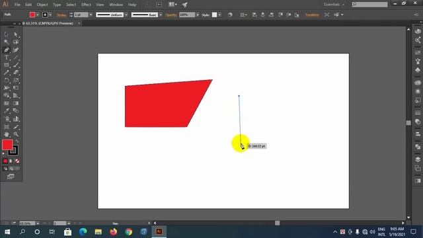Select the Paintbrush tool
Screen dimensions: 423x238
16,65
